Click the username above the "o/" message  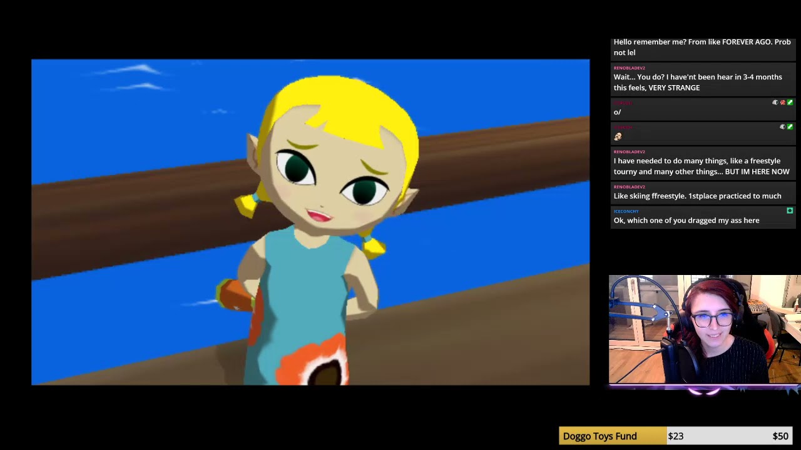623,103
